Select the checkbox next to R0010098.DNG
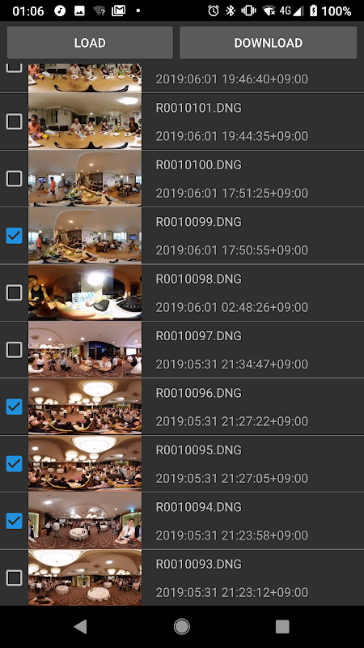 (x=14, y=292)
